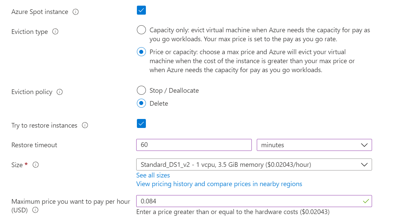Click the green validation checkmark in price field
The image size is (400, 223).
tap(366, 201)
